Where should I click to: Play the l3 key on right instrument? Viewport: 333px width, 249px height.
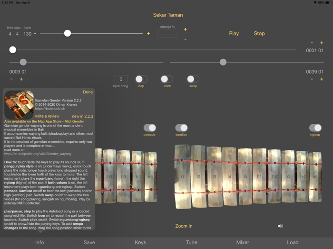[x=214, y=176]
